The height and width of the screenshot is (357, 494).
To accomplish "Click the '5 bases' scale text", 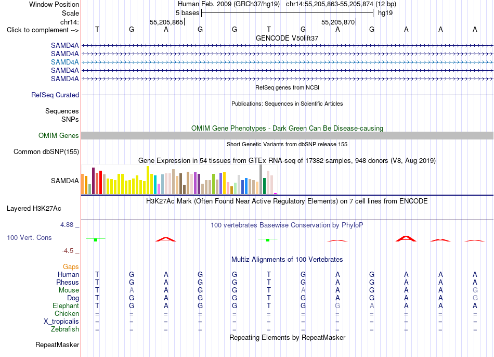I will click(187, 13).
